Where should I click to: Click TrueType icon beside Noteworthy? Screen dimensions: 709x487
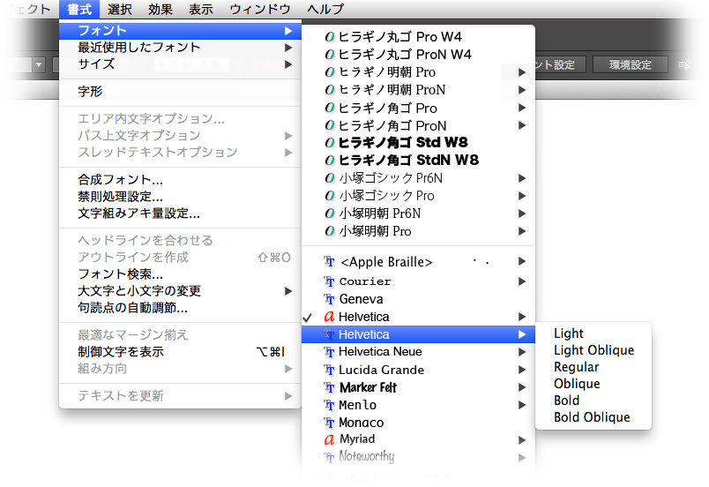[x=329, y=457]
